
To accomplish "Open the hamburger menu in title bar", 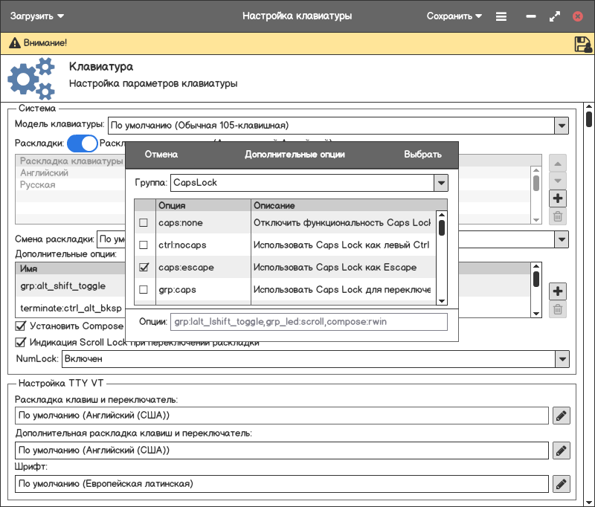I will (501, 16).
